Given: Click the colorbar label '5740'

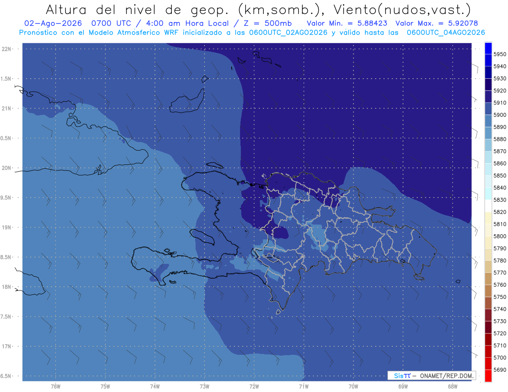Looking at the screenshot, I should pos(500,309).
